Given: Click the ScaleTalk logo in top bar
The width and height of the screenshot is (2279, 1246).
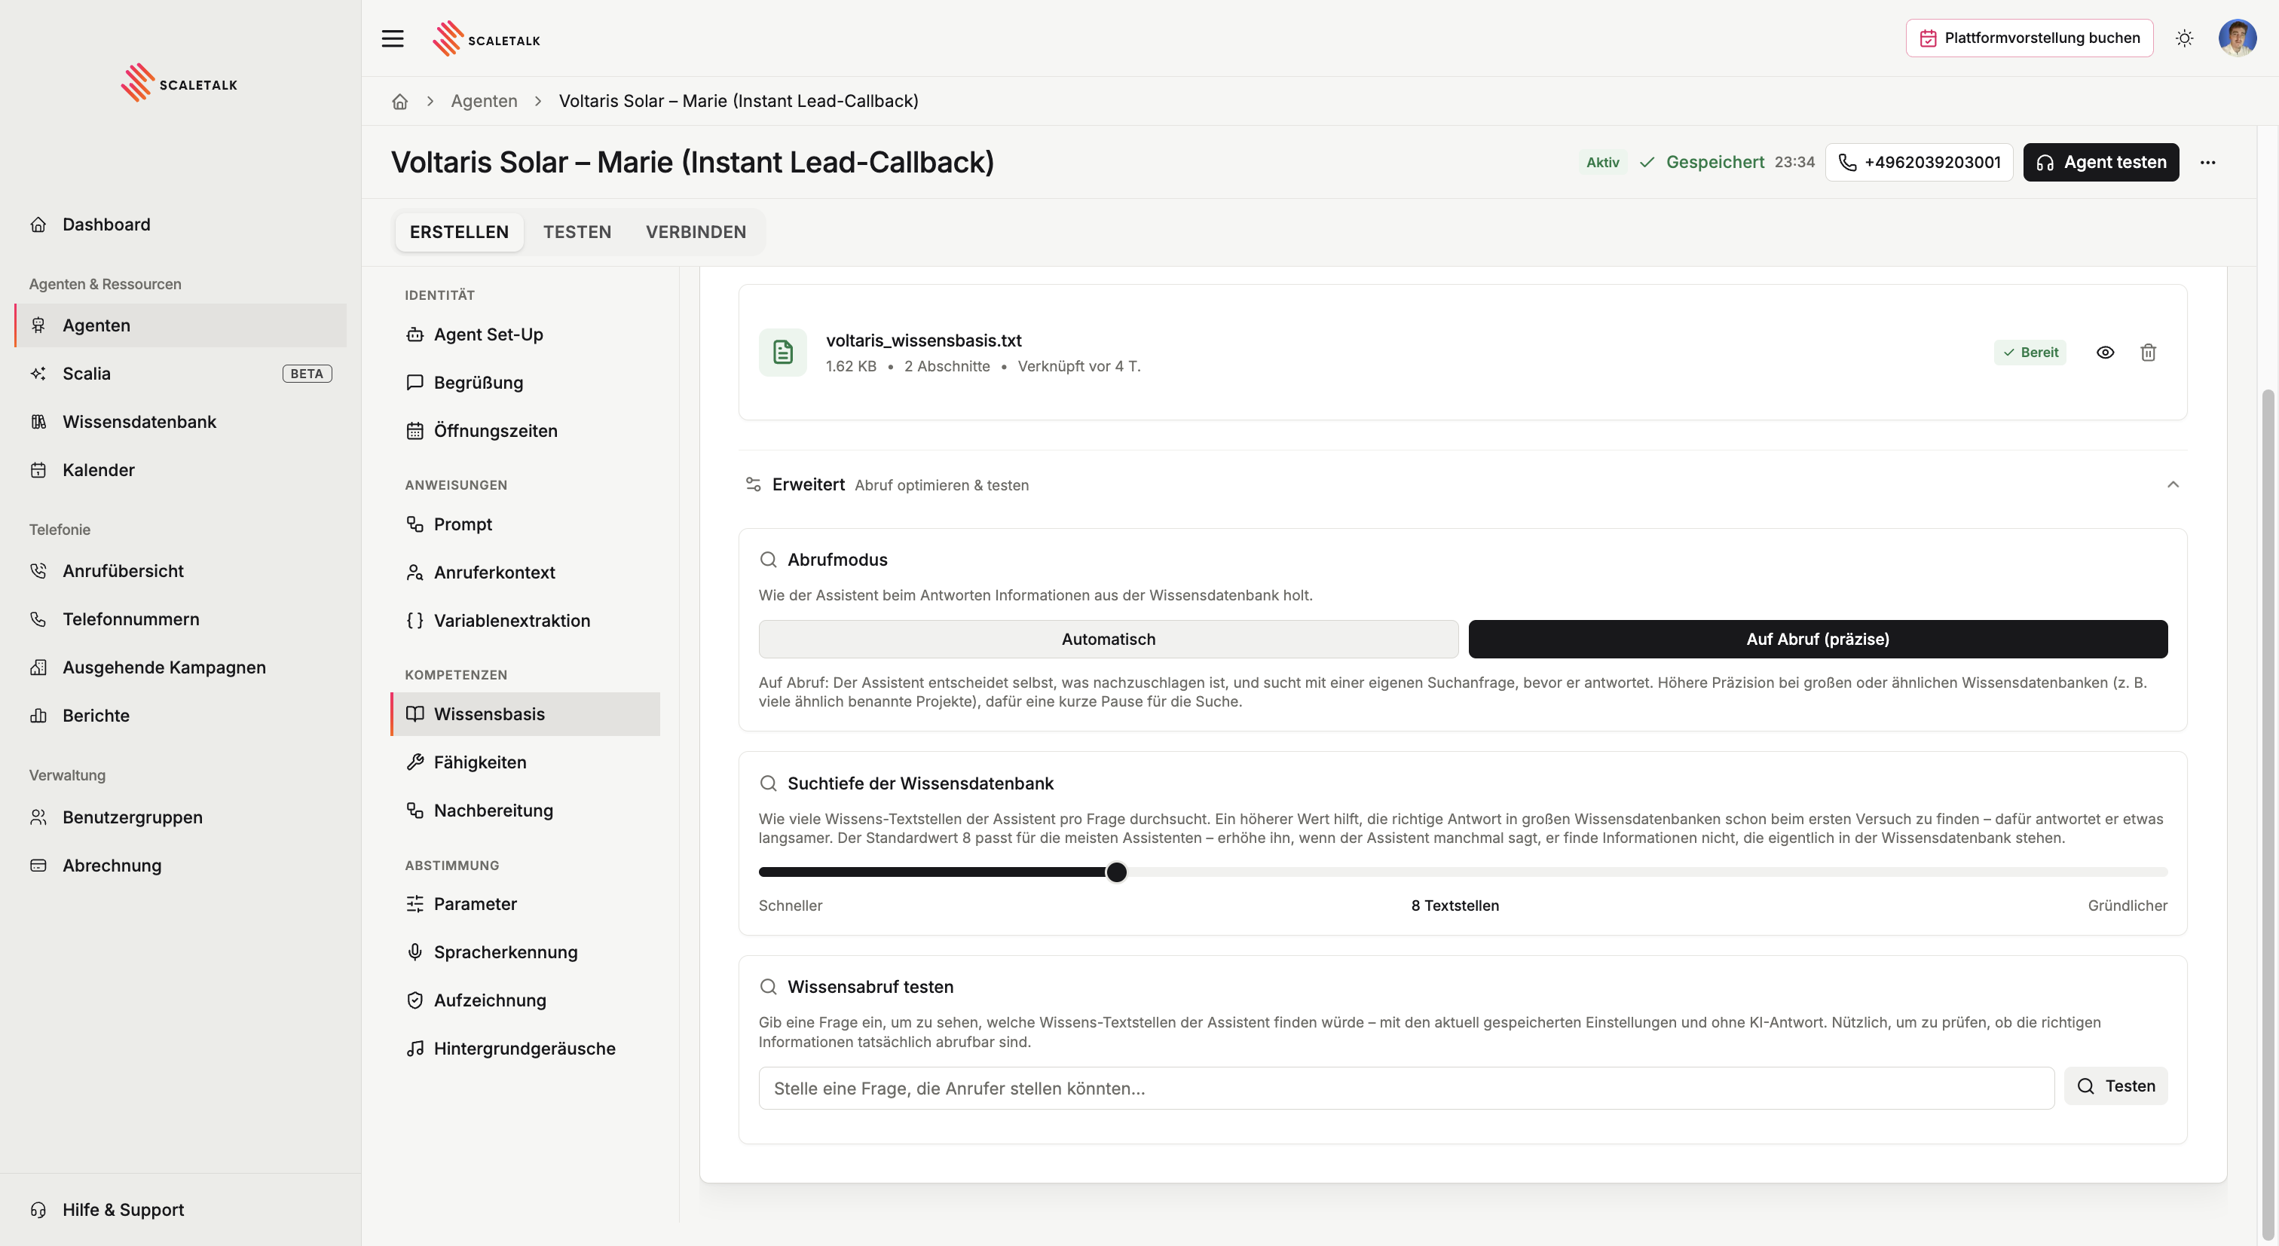Looking at the screenshot, I should [487, 39].
